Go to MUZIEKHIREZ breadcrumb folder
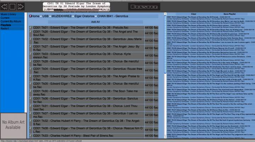Screen dimensions: 255x142 tap(62, 16)
